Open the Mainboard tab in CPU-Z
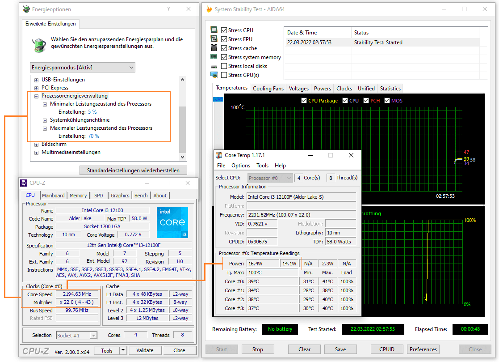This screenshot has width=499, height=362. click(53, 196)
